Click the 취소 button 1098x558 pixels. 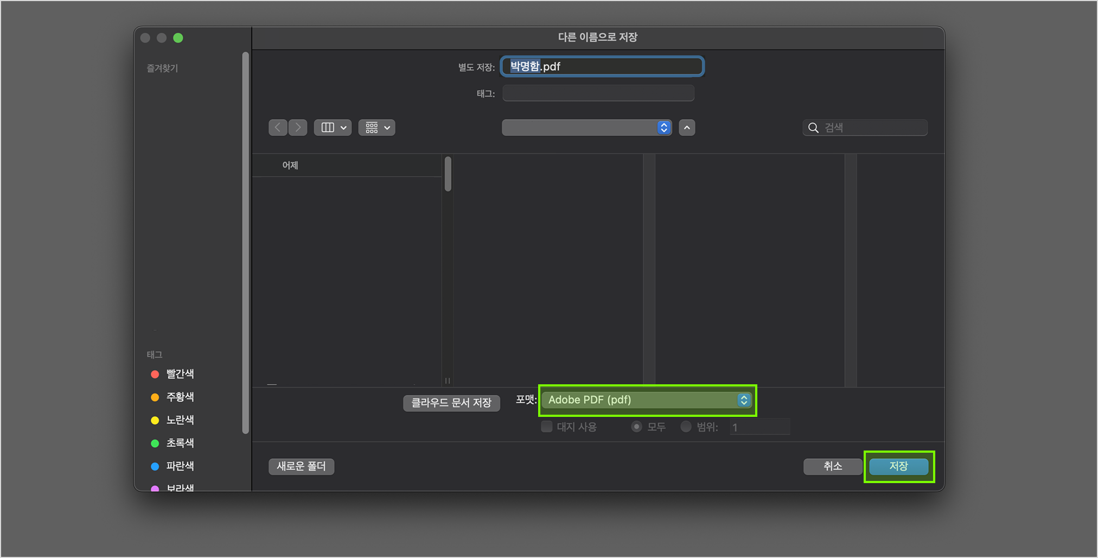pyautogui.click(x=832, y=466)
